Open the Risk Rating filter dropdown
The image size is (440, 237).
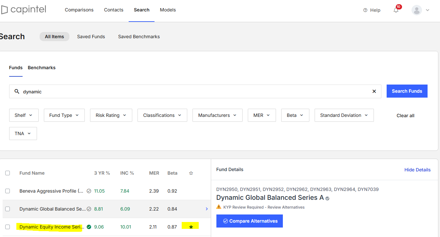tap(111, 115)
